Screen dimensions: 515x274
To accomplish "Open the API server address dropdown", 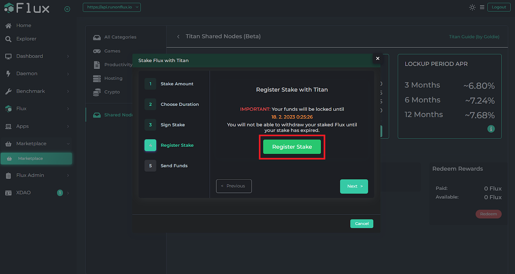I will (x=111, y=7).
